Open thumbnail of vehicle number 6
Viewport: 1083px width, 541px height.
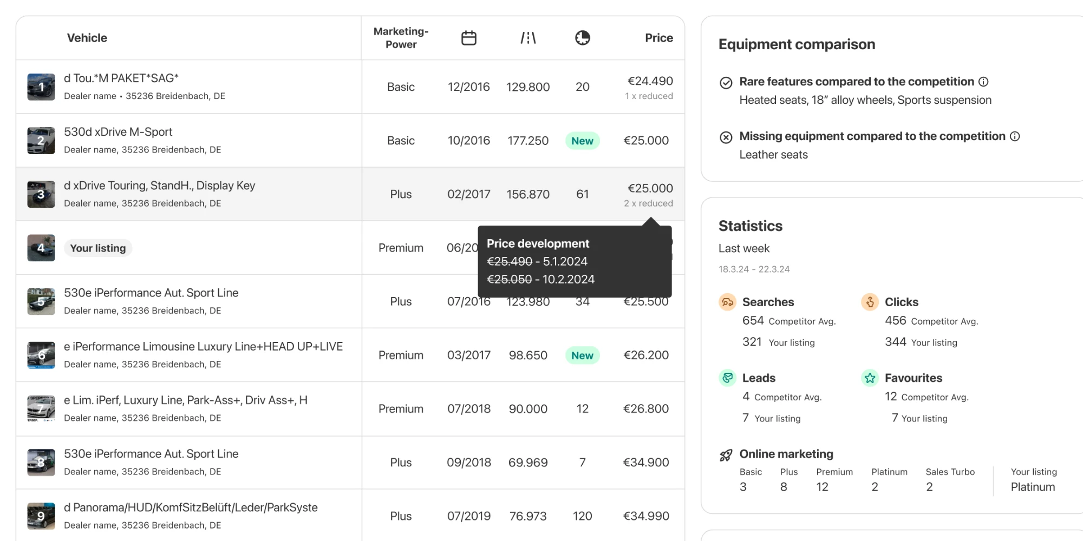click(41, 355)
